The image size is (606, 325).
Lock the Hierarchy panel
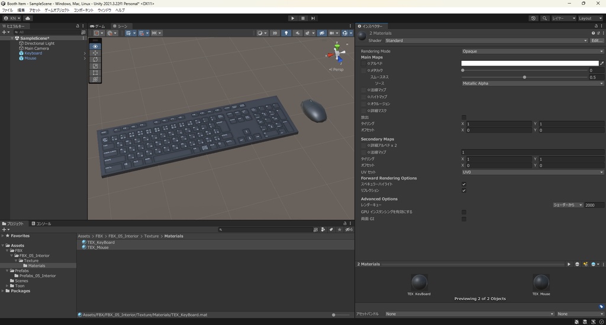click(x=78, y=26)
